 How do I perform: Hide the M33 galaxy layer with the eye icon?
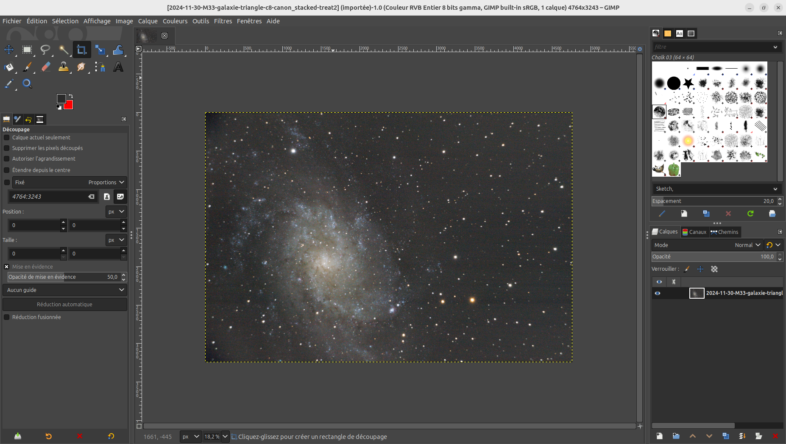(x=658, y=293)
